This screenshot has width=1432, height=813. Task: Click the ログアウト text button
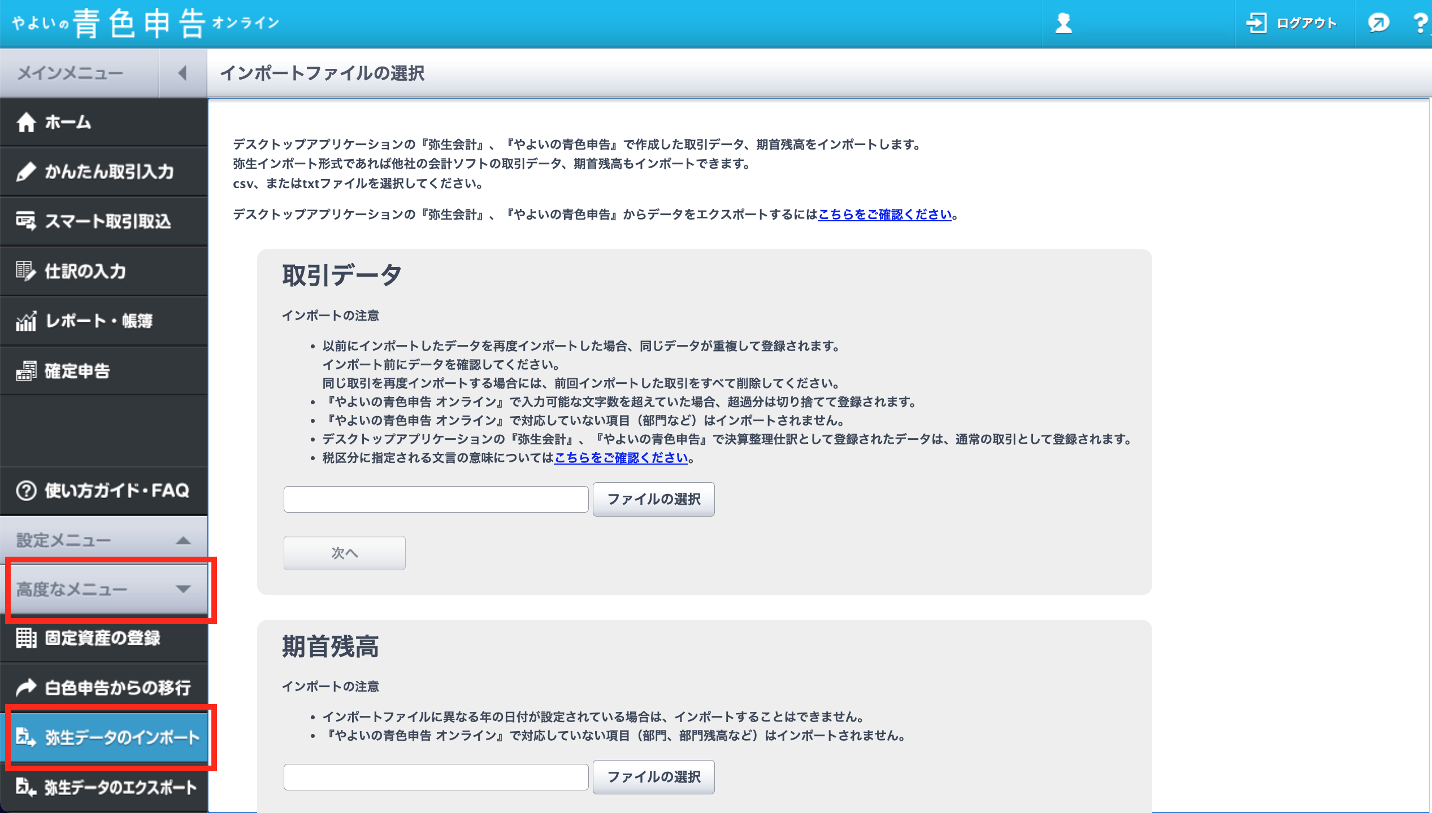(x=1307, y=23)
